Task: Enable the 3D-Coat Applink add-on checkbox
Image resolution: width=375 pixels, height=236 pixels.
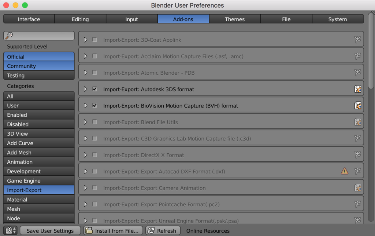Action: pos(95,40)
